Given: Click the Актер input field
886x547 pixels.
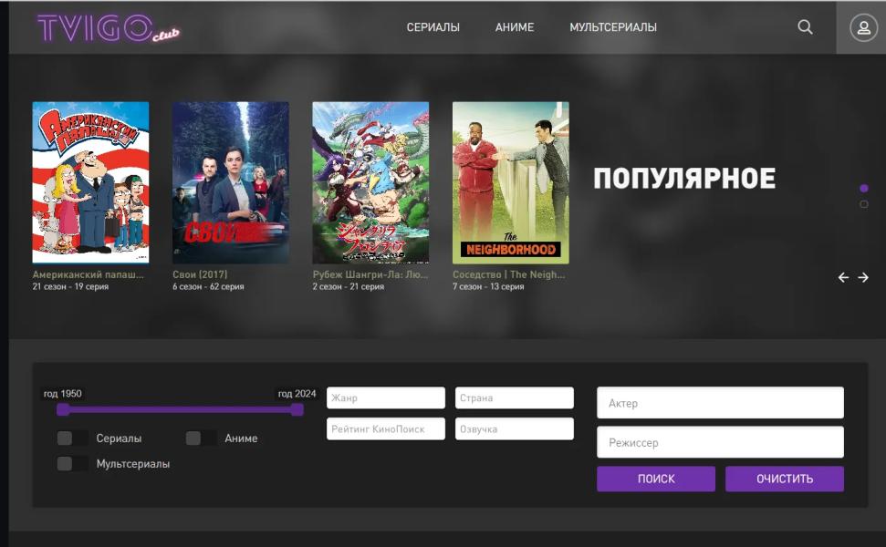Looking at the screenshot, I should click(x=719, y=403).
